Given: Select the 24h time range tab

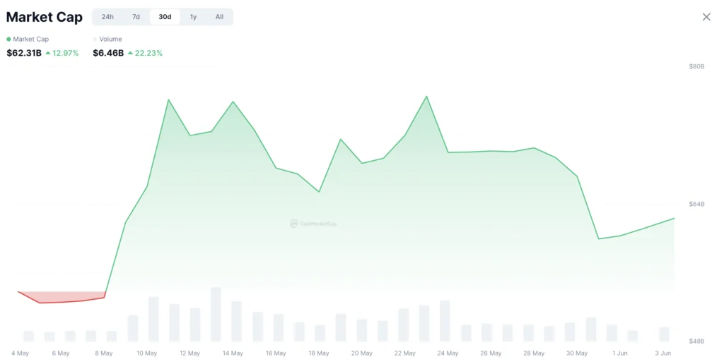Looking at the screenshot, I should click(x=107, y=17).
